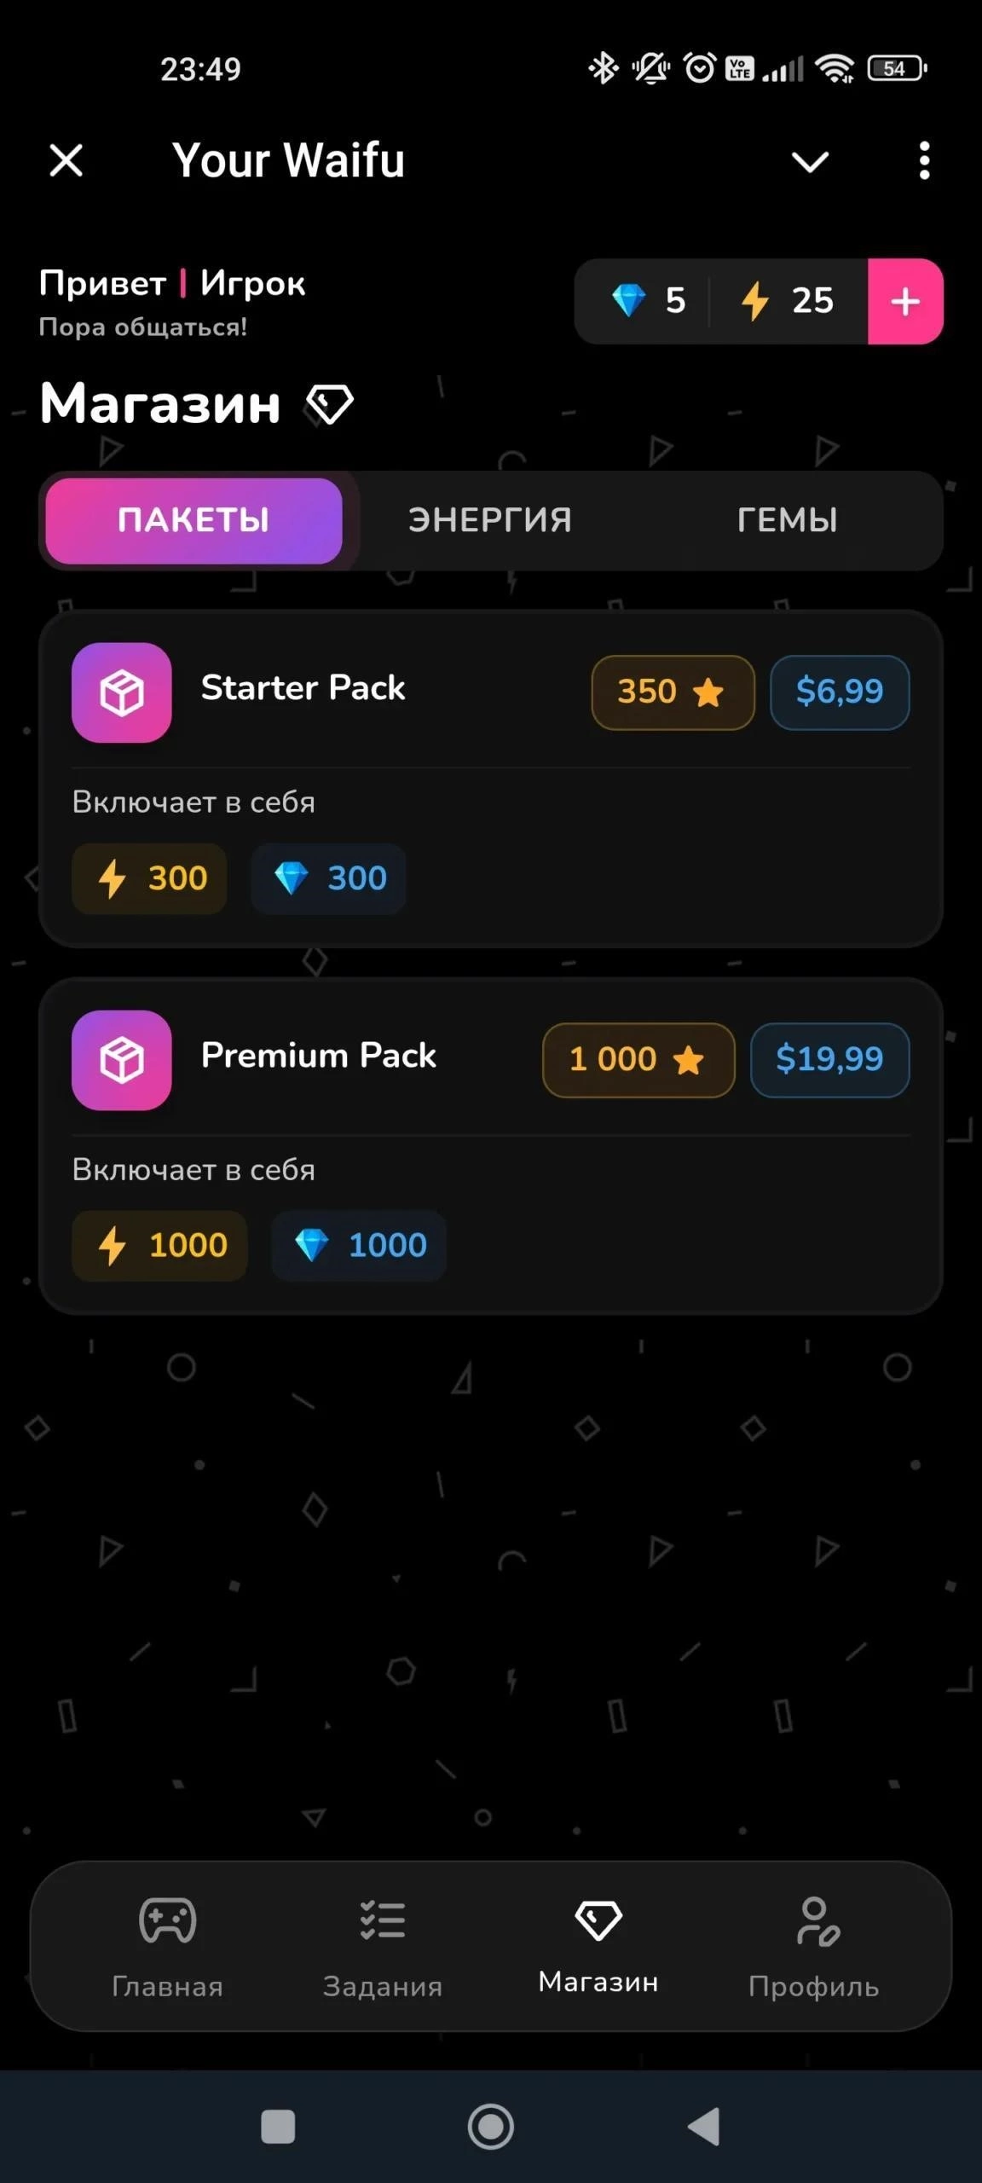Buy Starter Pack for $6,99
This screenshot has height=2183, width=982.
click(x=839, y=692)
